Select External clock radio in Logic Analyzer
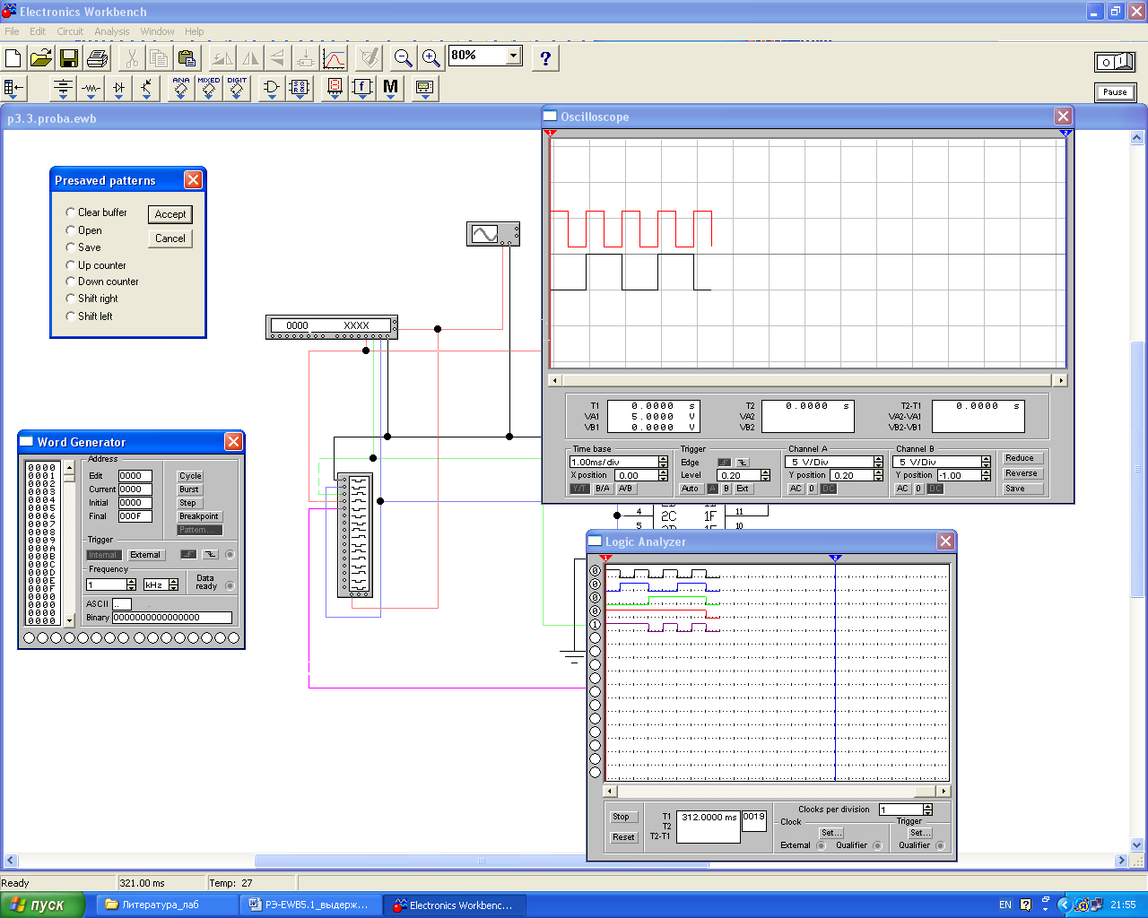This screenshot has height=918, width=1148. point(821,845)
